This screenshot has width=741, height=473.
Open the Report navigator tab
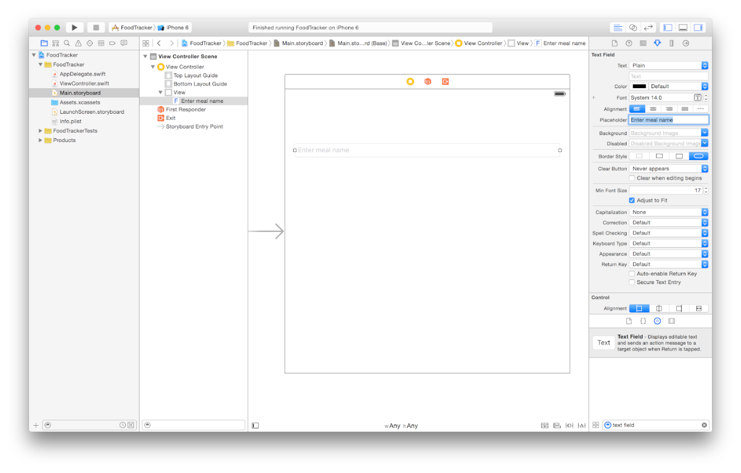tap(124, 43)
